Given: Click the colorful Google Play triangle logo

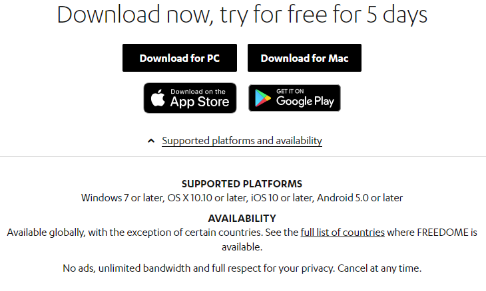Looking at the screenshot, I should (262, 98).
